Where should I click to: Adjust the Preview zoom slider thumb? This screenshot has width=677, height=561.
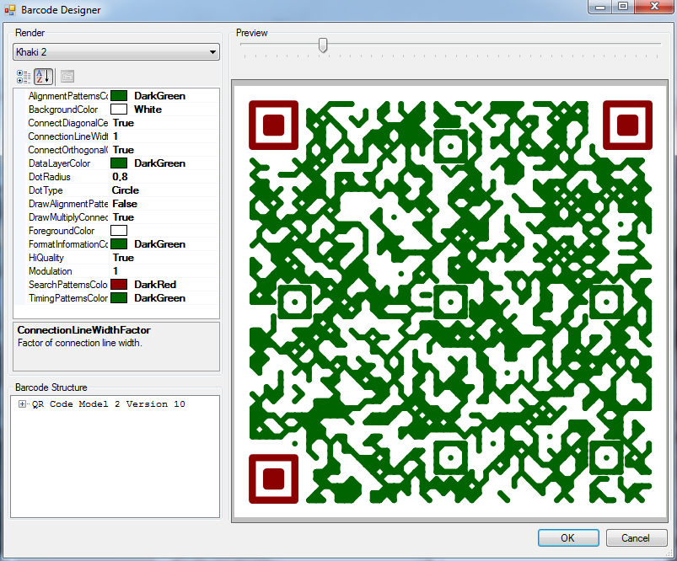(x=323, y=45)
